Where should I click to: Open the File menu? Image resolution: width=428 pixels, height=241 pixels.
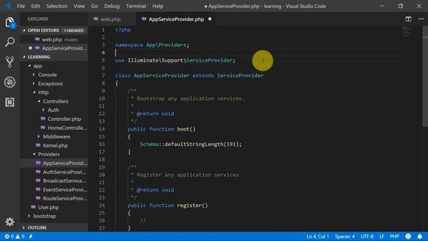pos(21,6)
